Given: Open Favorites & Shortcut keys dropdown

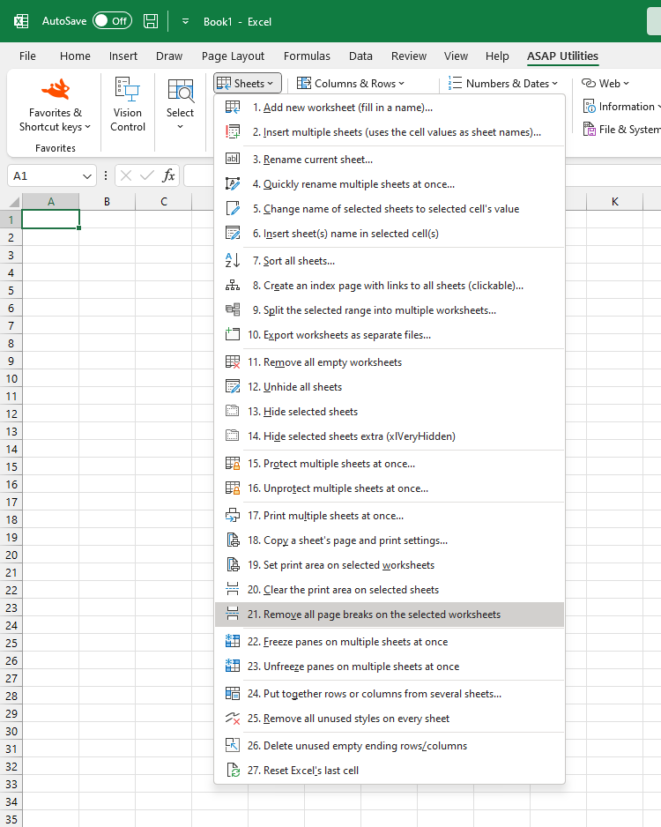Looking at the screenshot, I should tap(55, 106).
